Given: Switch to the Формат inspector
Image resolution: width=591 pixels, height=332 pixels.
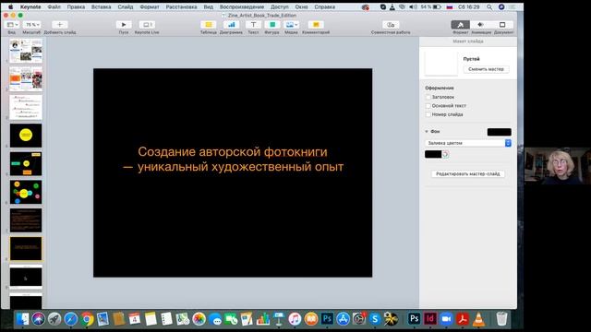Looking at the screenshot, I should (x=460, y=25).
